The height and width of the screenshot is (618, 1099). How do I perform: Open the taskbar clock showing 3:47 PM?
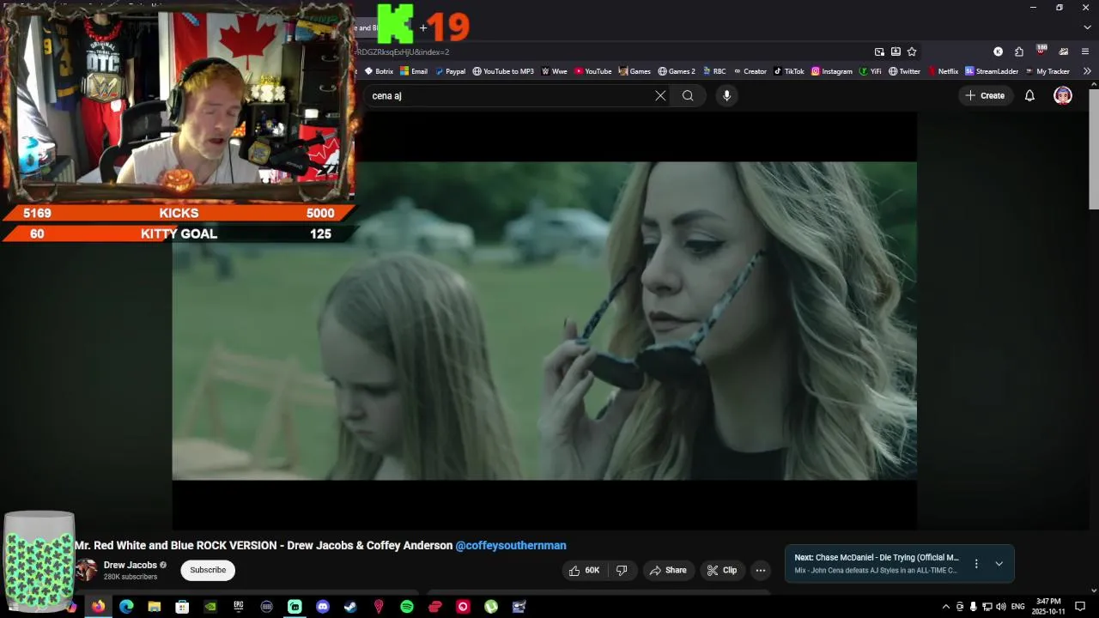[x=1048, y=607]
